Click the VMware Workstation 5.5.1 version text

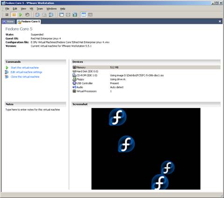tap(61, 46)
